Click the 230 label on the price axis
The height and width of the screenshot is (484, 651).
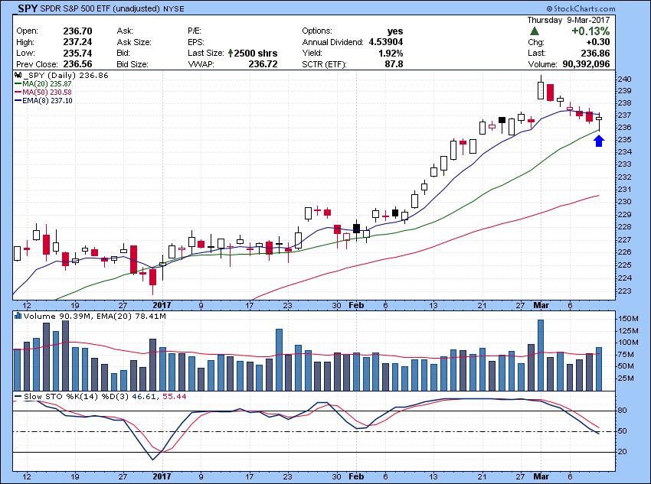[x=624, y=202]
